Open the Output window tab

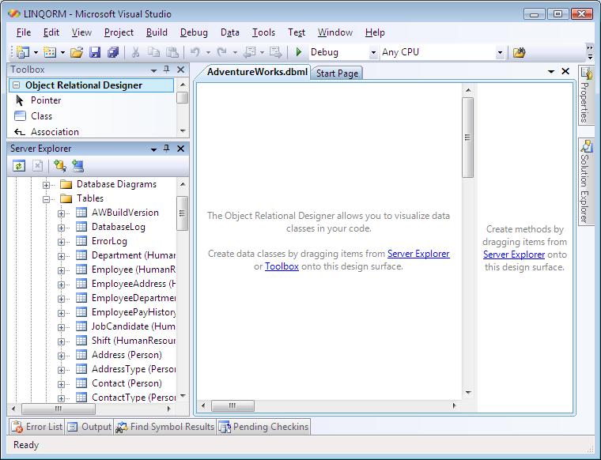(x=89, y=427)
